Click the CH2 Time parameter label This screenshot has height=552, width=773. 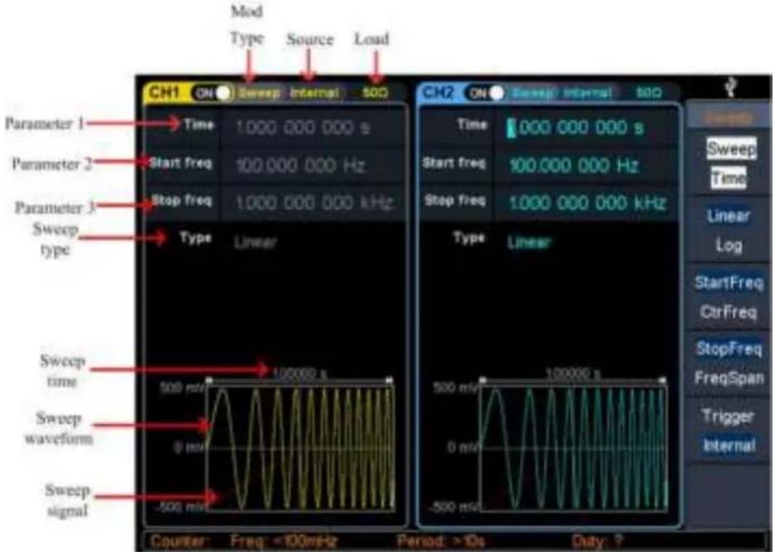(472, 125)
